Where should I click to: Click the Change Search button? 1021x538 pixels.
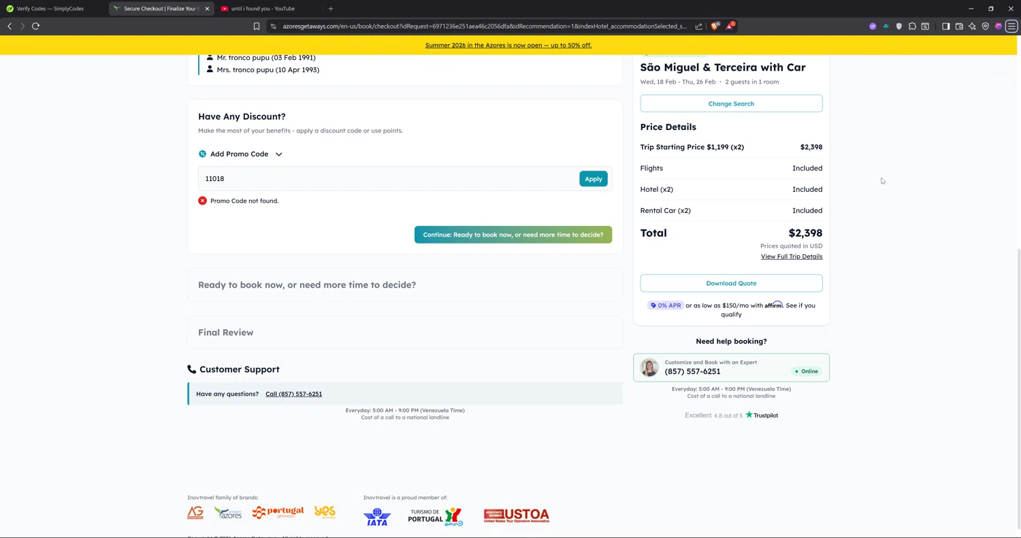731,103
